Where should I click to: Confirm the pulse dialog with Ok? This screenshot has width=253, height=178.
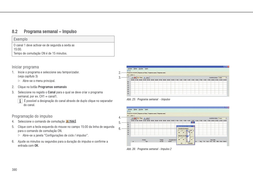coord(181,143)
